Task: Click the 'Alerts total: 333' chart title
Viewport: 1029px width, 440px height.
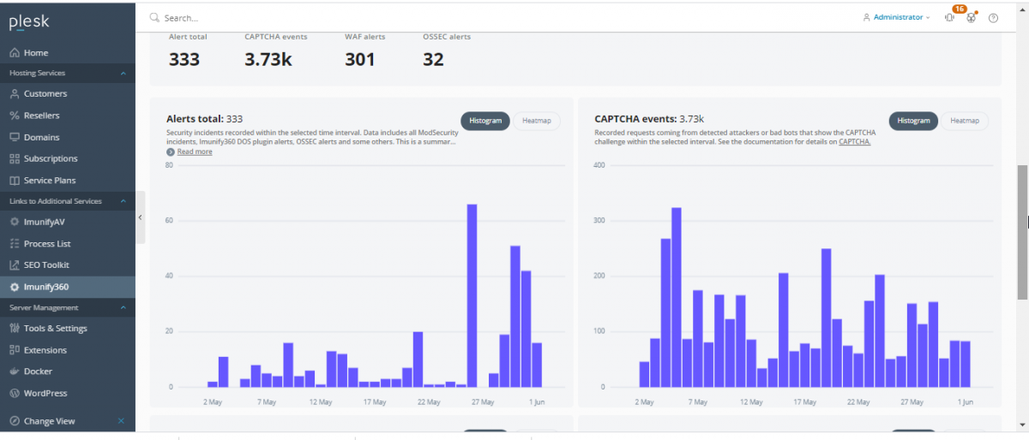Action: [204, 119]
